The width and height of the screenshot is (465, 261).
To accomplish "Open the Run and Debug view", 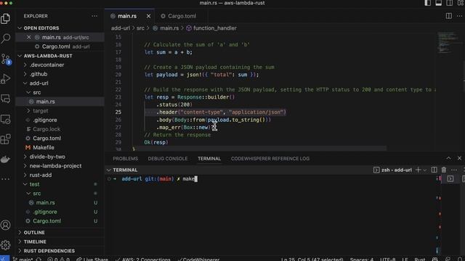I will tap(6, 79).
